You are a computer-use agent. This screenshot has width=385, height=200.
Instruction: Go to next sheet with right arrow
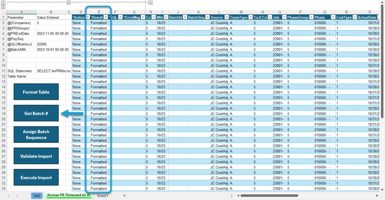point(17,195)
